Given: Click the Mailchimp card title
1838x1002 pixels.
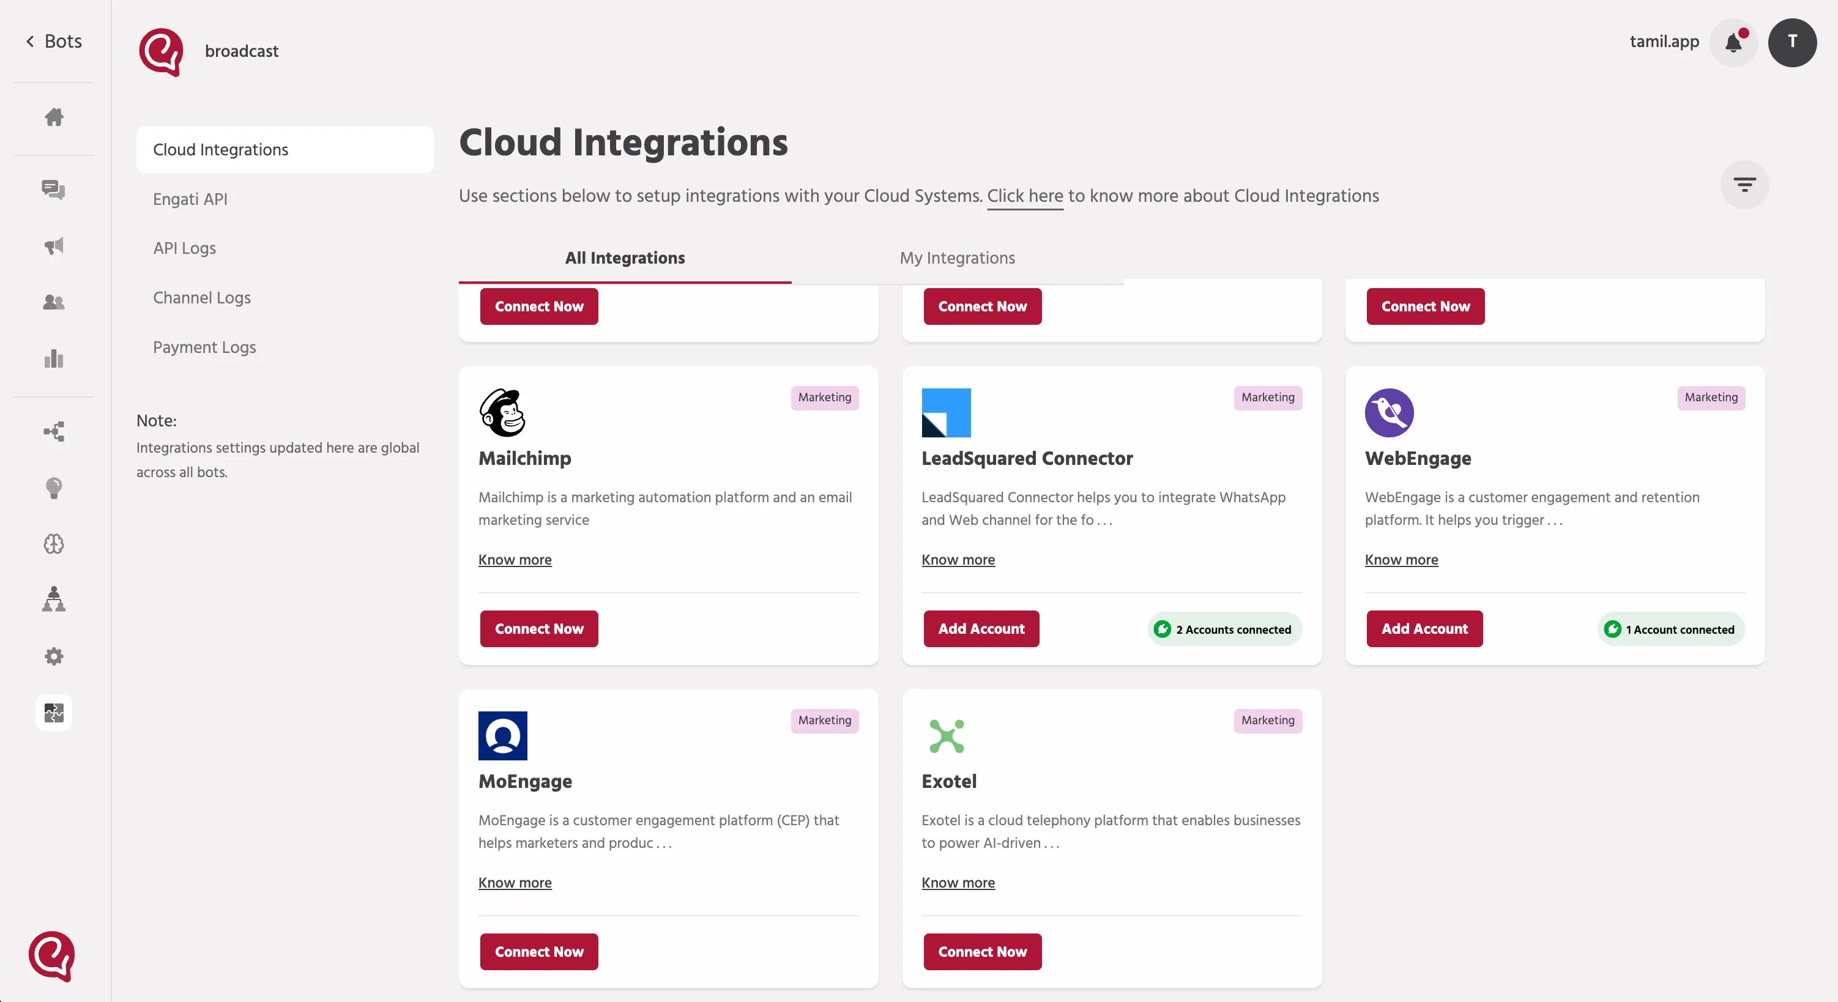Looking at the screenshot, I should tap(525, 459).
